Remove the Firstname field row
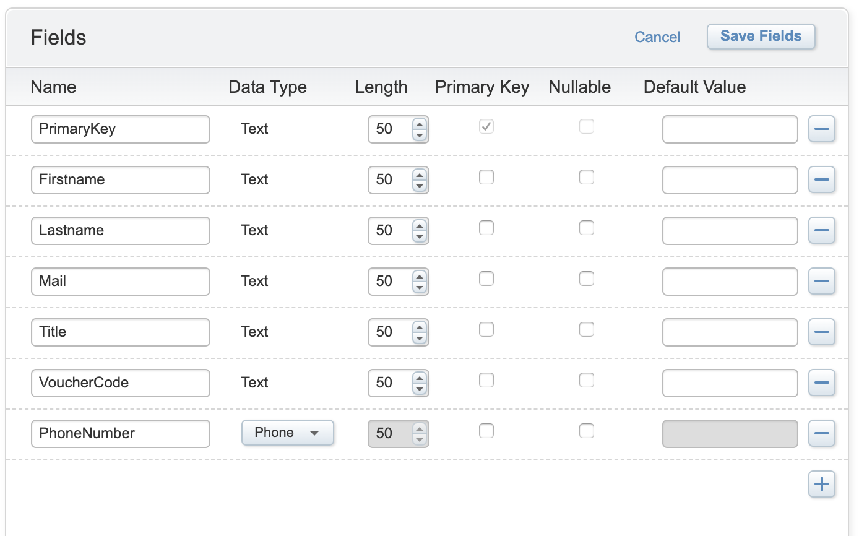The image size is (859, 536). [822, 180]
